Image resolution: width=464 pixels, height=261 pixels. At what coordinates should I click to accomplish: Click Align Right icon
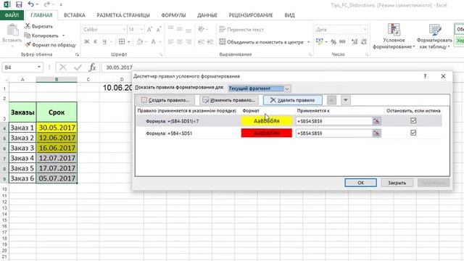coord(188,42)
